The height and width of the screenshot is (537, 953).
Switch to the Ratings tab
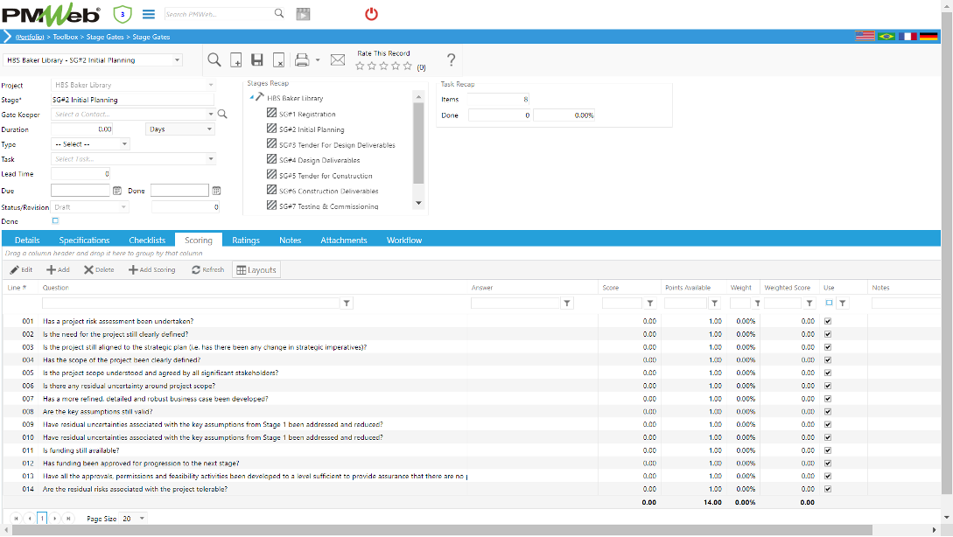[246, 240]
